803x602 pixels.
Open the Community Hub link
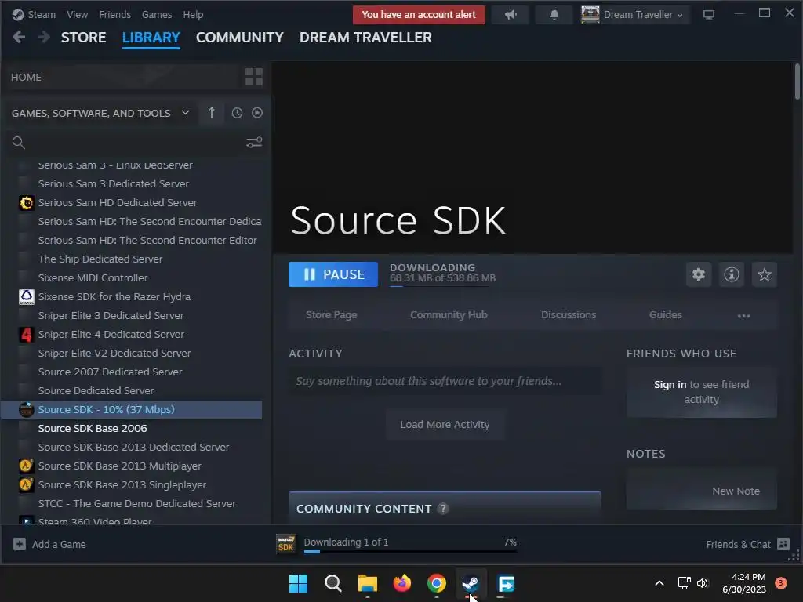click(449, 315)
